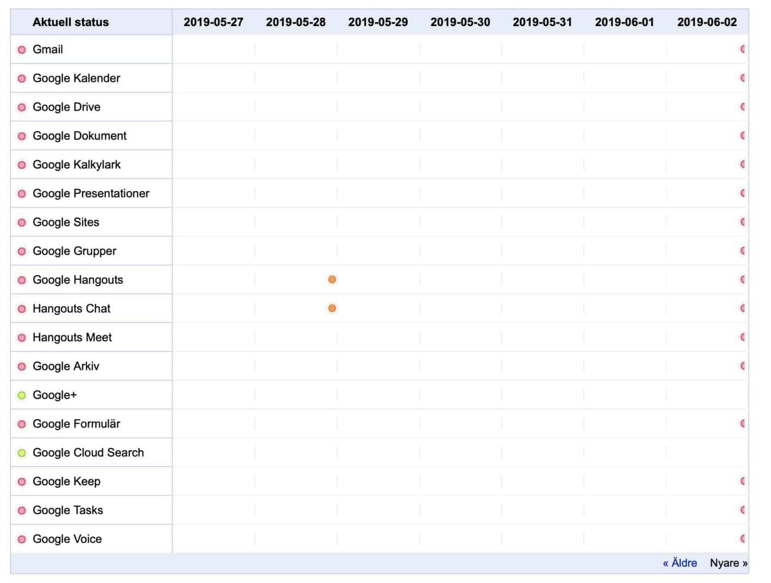
Task: Click the red status dot beside Google Kalkylark
Action: click(x=22, y=165)
